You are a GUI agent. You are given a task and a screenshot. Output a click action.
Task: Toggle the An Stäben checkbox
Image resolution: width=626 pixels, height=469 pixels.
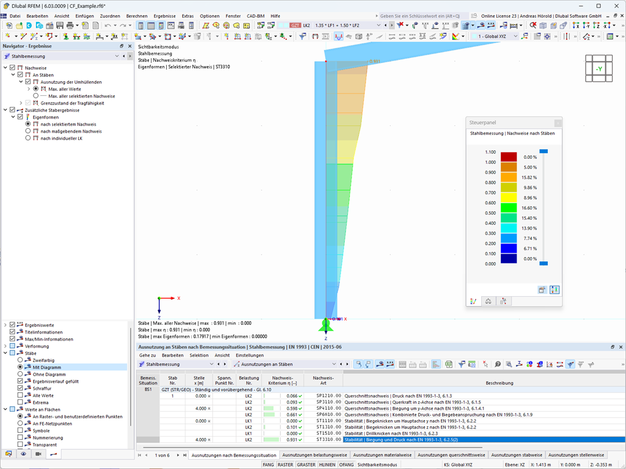click(x=20, y=75)
